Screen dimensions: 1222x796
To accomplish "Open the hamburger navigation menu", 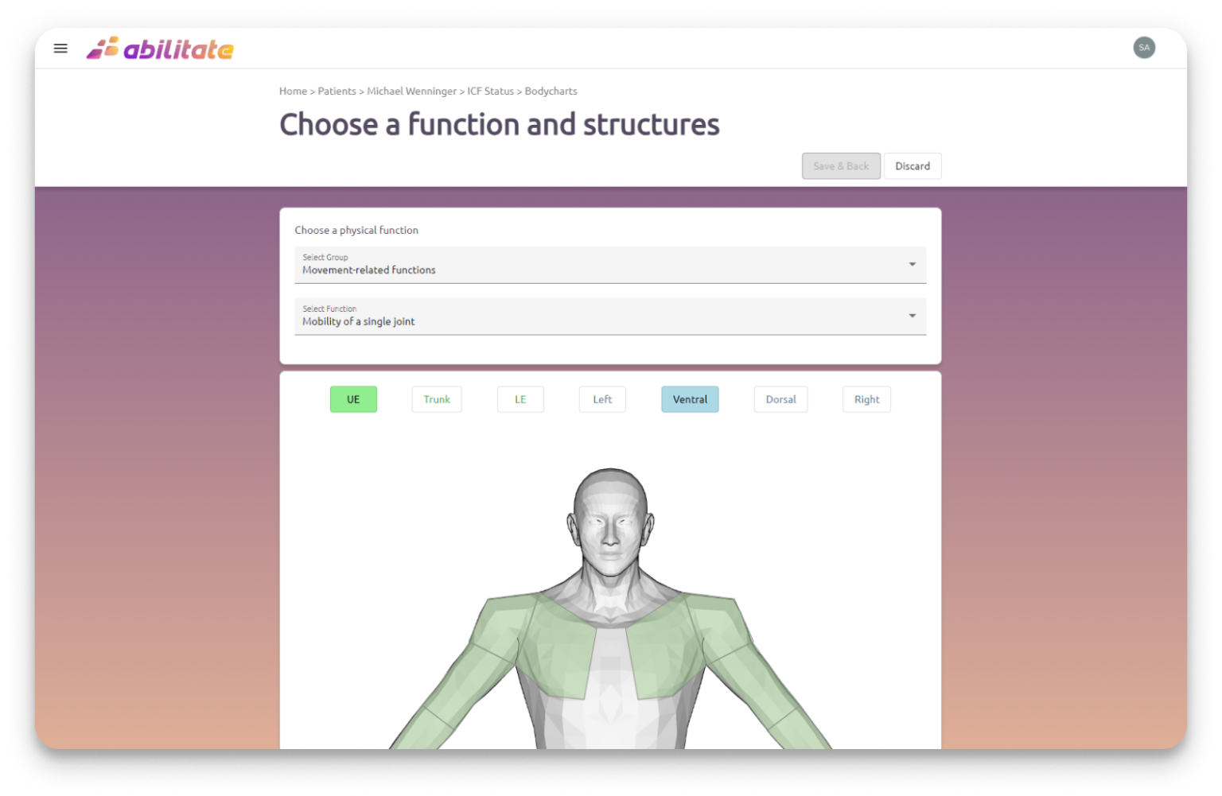I will tap(60, 49).
